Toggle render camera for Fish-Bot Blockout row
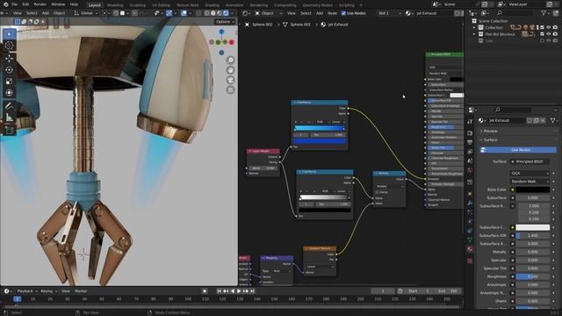The height and width of the screenshot is (316, 562). 555,34
